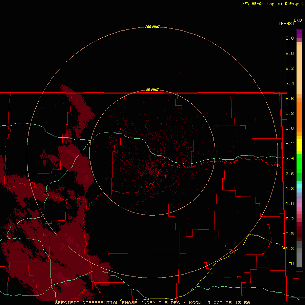Image resolution: width=305 pixels, height=305 pixels.
Task: Pick the bright green band of color scale
Action: 299,163
